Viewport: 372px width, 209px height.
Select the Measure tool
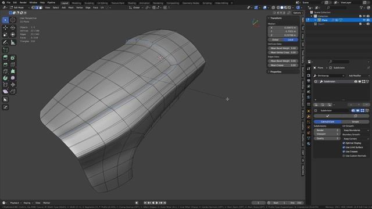(x=13, y=42)
